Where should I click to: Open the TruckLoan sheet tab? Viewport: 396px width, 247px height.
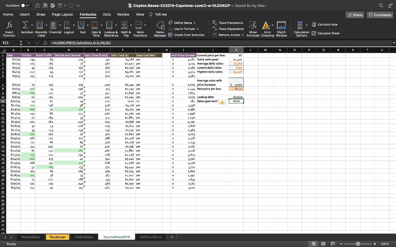[57, 237]
